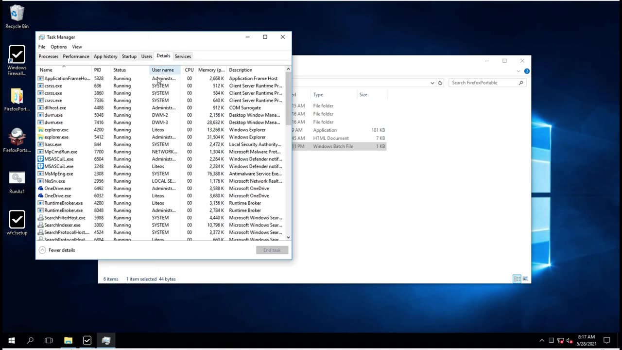This screenshot has width=622, height=350.
Task: Switch to the Services tab
Action: coord(183,56)
